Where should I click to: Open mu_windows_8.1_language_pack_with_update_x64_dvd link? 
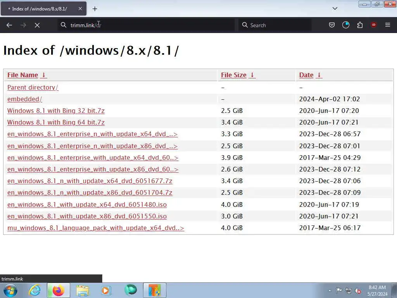(96, 228)
